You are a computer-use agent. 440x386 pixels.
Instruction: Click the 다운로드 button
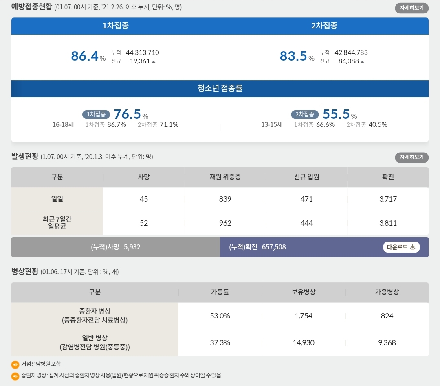[x=401, y=247]
